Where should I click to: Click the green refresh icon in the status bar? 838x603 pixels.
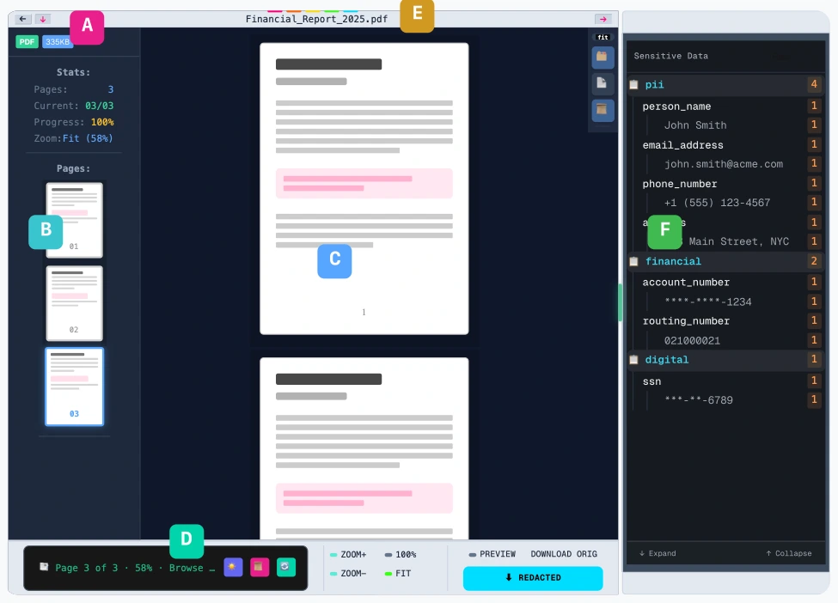click(x=286, y=567)
